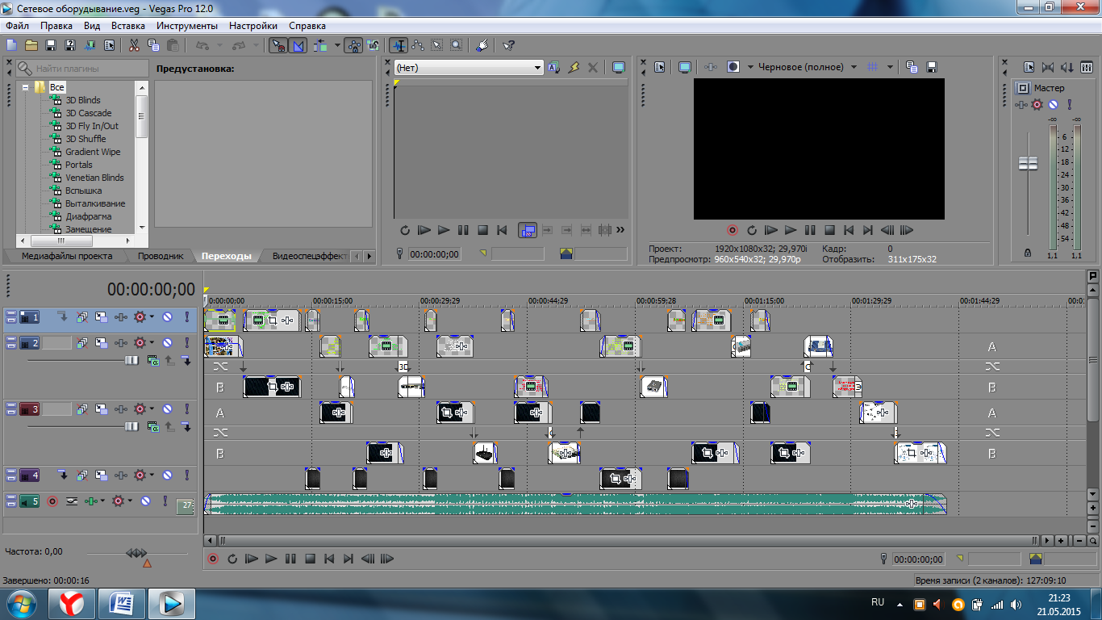
Task: Open Track FX dropdown arrow on track 3
Action: click(x=152, y=410)
